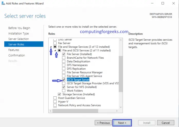Screen dimensions: 179x127
Task: Click the horizontal scroll-right arrow in roles list
Action: (x=117, y=111)
